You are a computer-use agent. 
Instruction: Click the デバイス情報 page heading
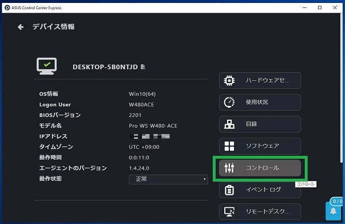pos(53,27)
